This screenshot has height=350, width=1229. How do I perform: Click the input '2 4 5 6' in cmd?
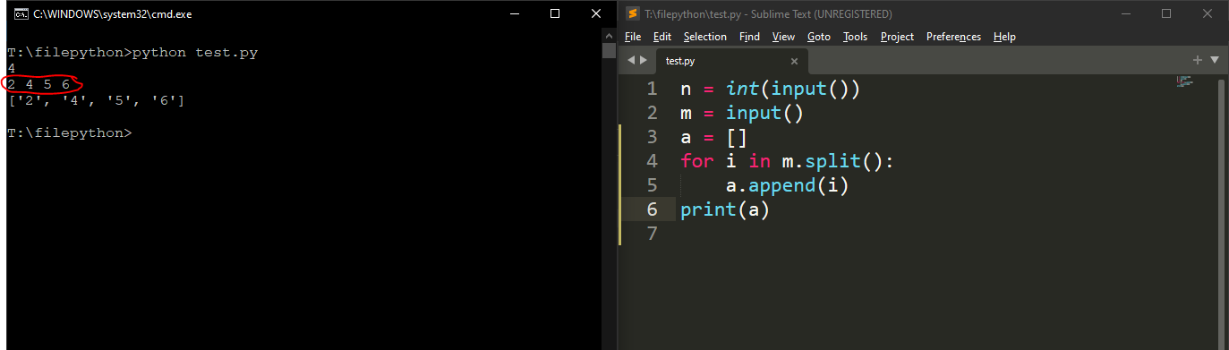(x=38, y=84)
